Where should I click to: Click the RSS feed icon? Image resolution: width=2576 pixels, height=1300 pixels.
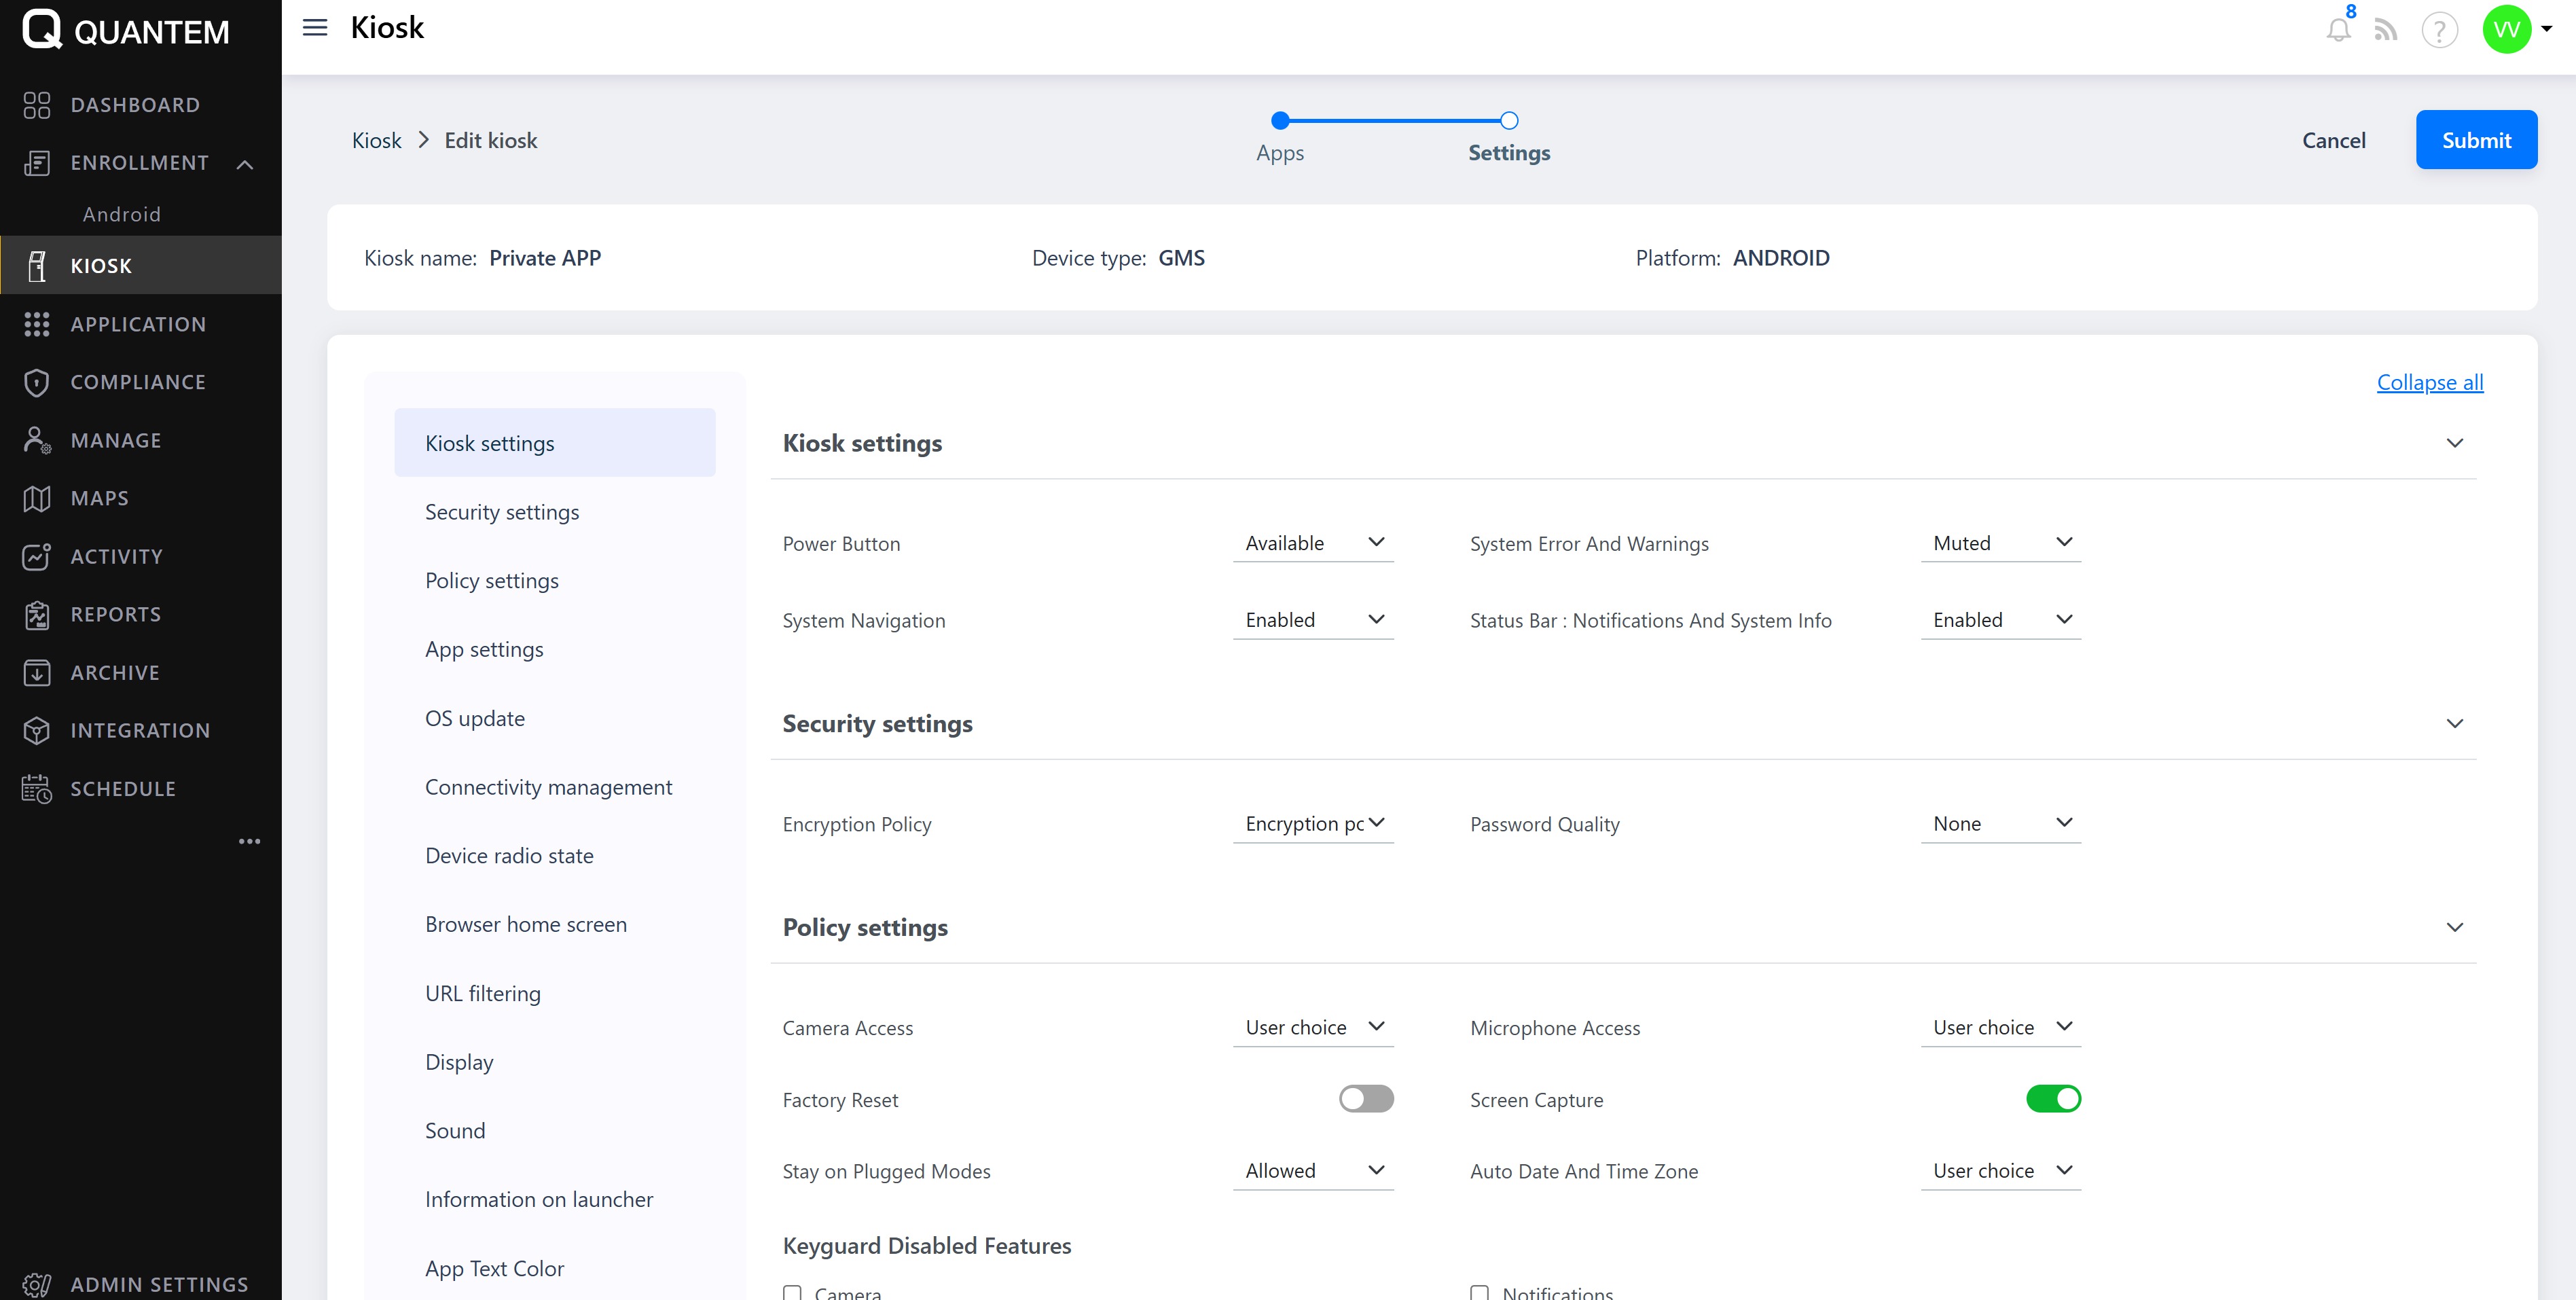(2386, 30)
